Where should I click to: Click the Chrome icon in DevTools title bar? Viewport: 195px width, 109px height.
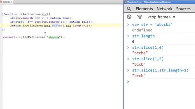[125, 2]
